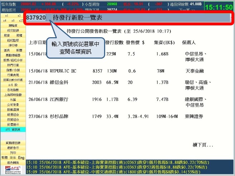Select the x4 multiplier button
This screenshot has width=235, height=176.
point(5,20)
